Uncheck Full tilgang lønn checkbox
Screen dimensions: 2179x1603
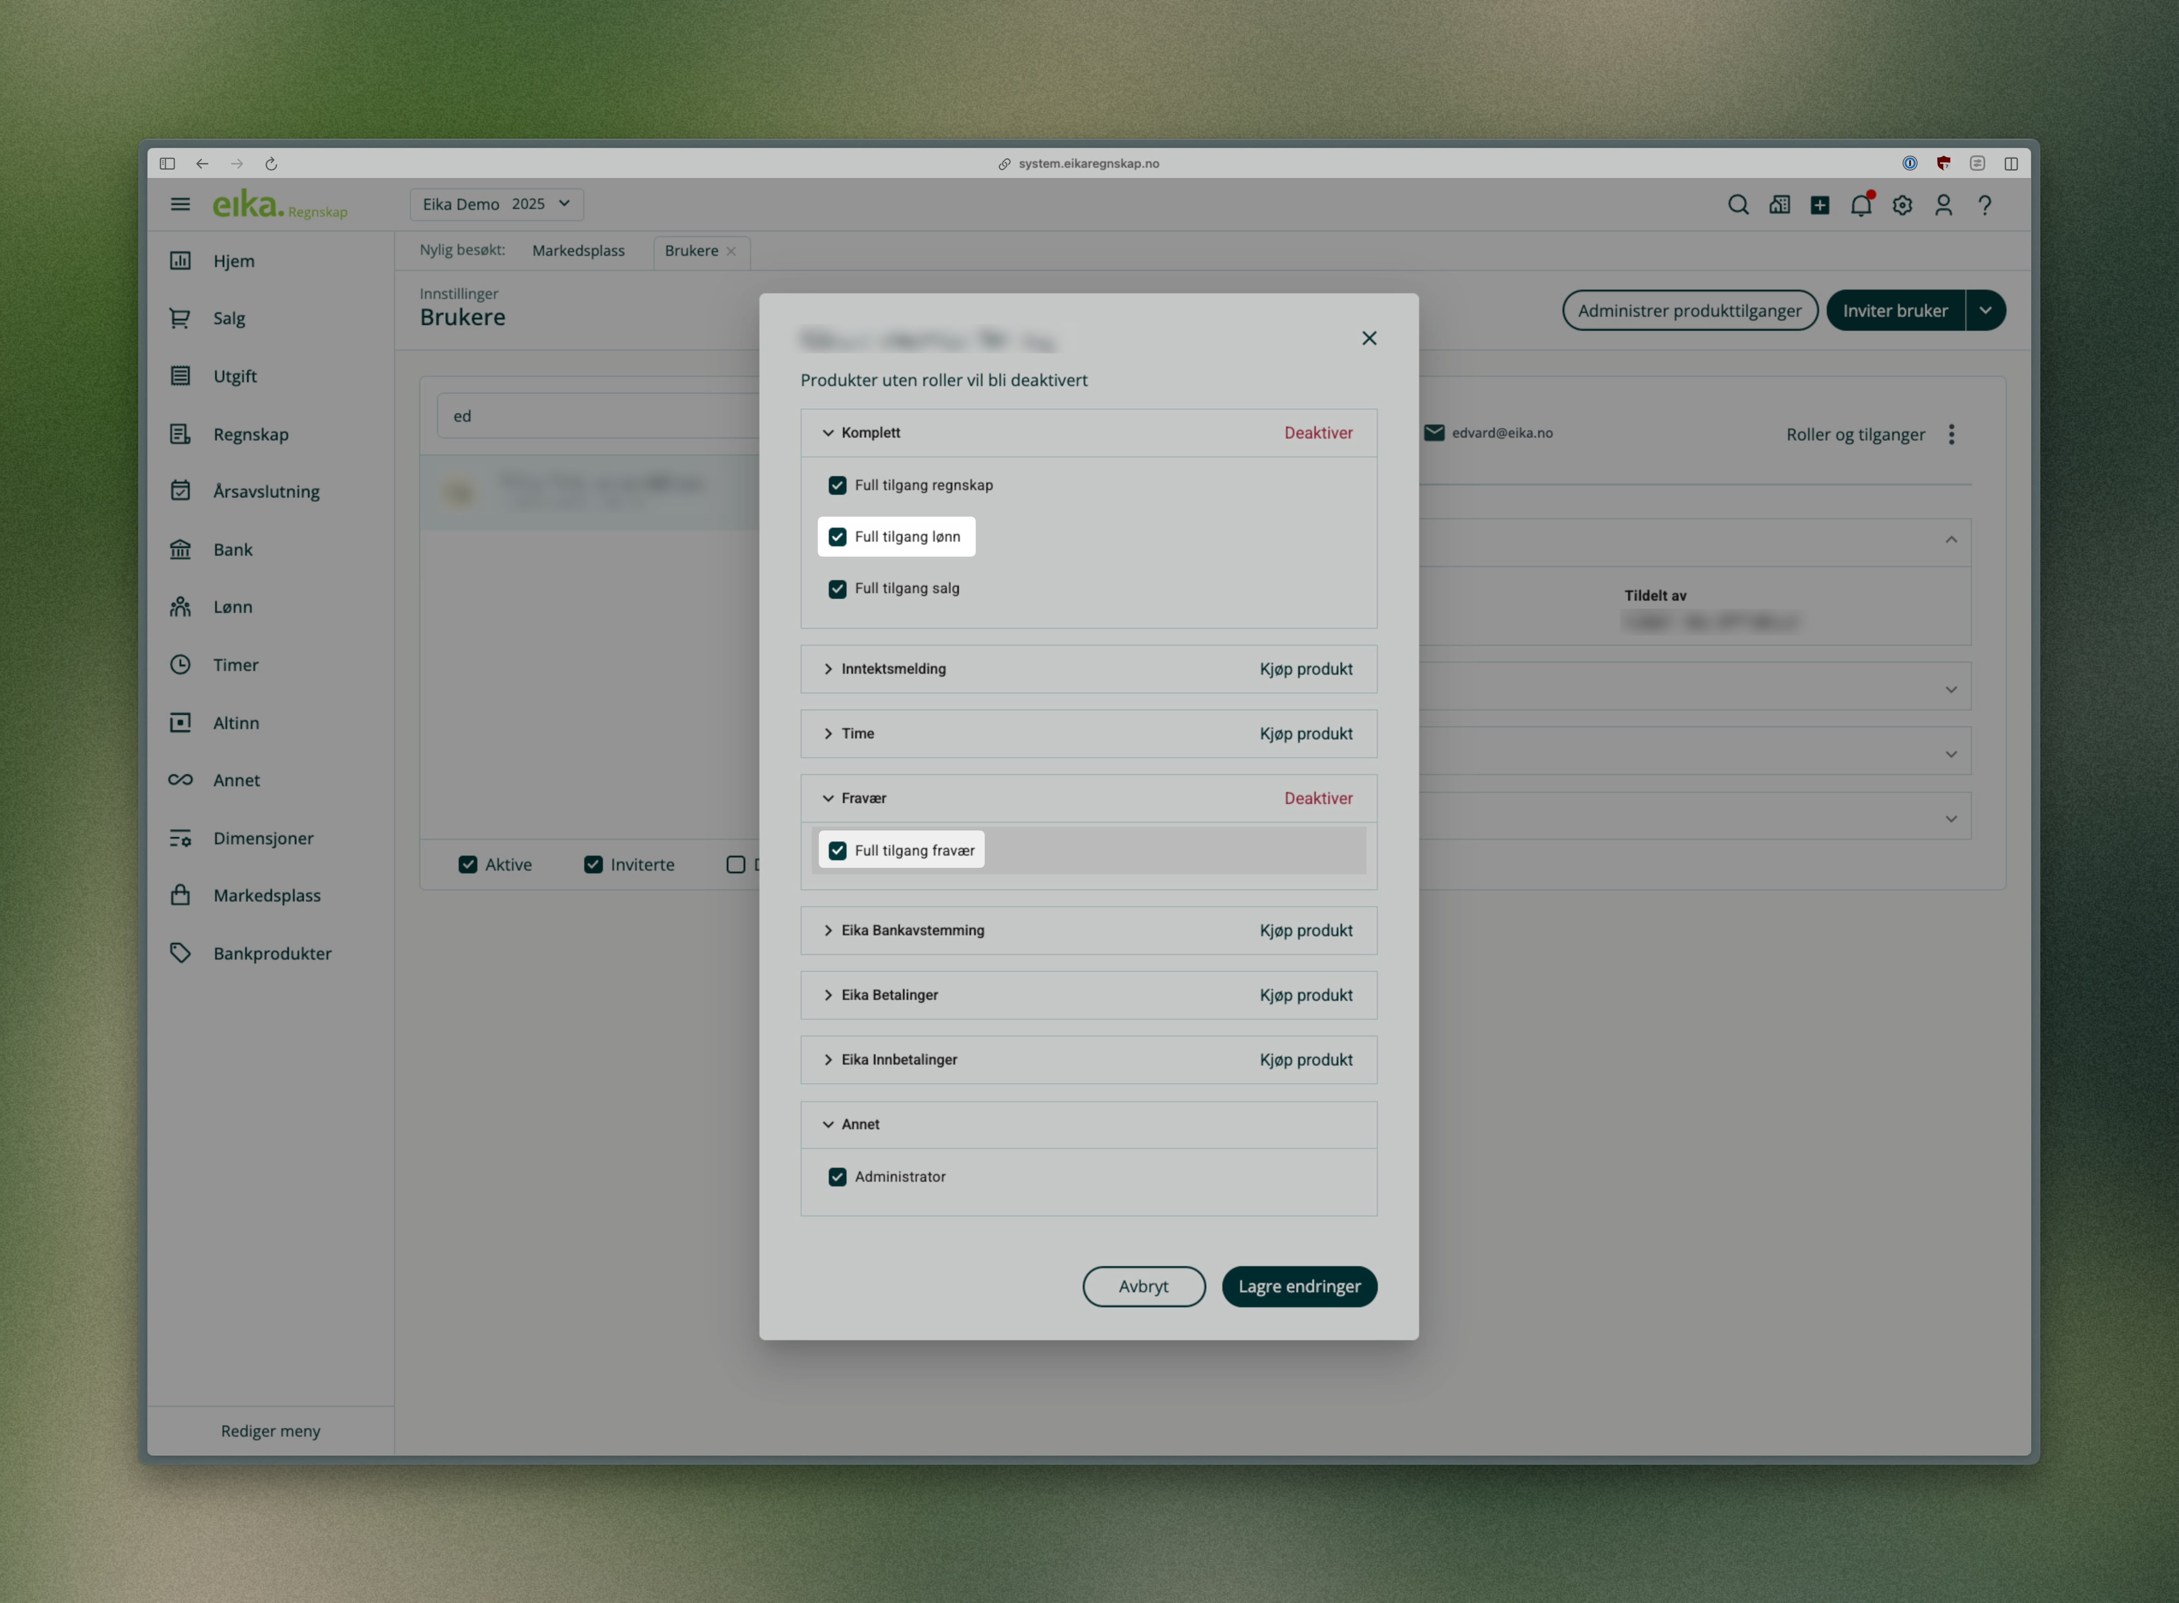point(837,537)
